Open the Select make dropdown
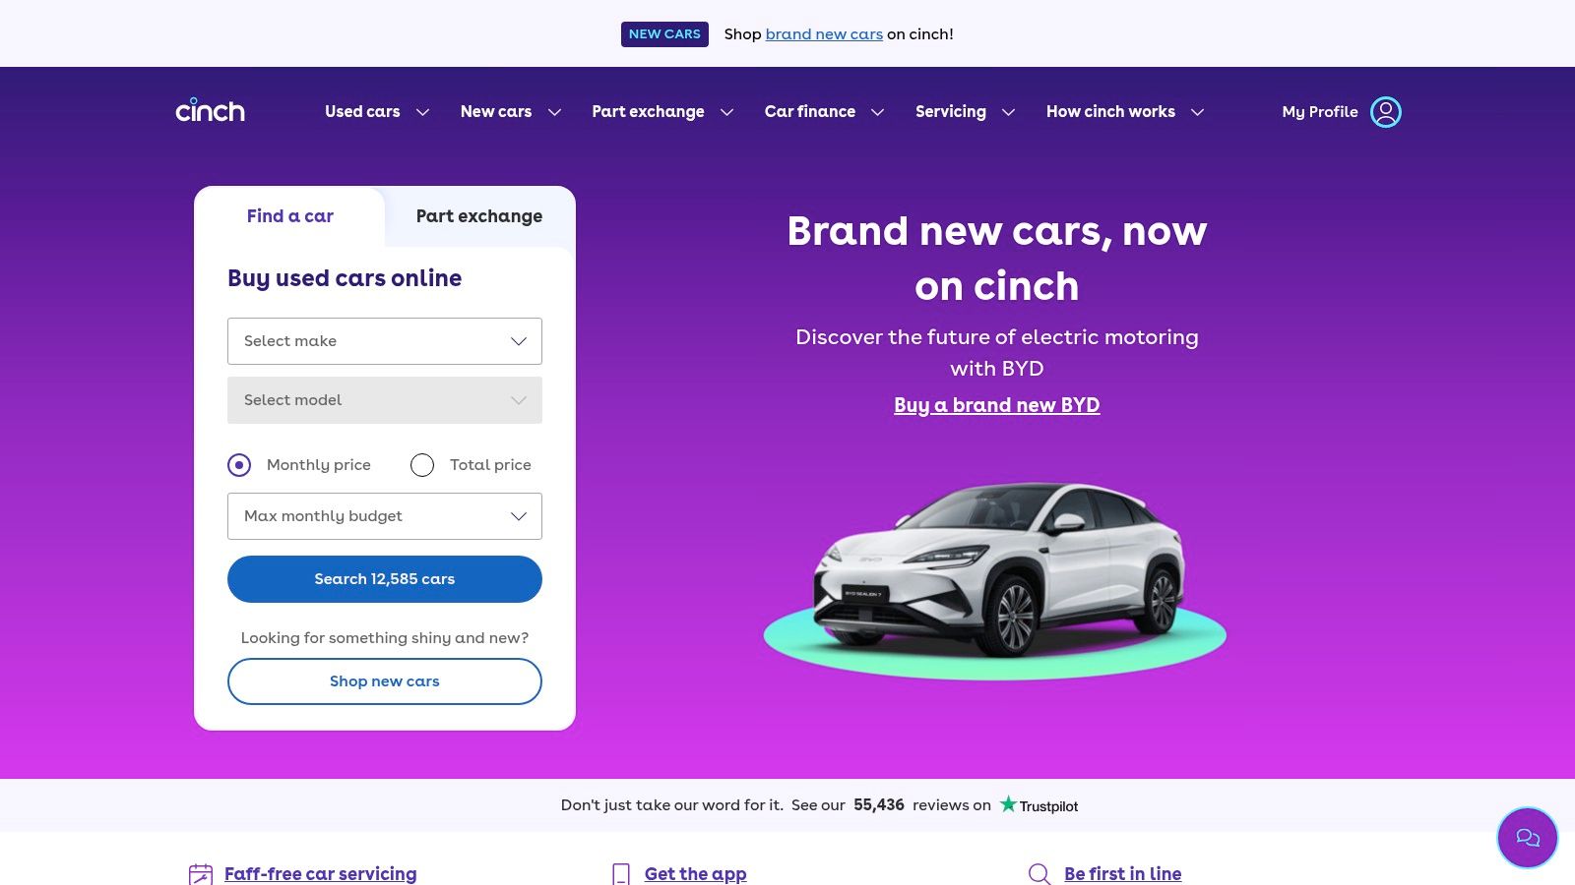The height and width of the screenshot is (885, 1575). [x=385, y=341]
